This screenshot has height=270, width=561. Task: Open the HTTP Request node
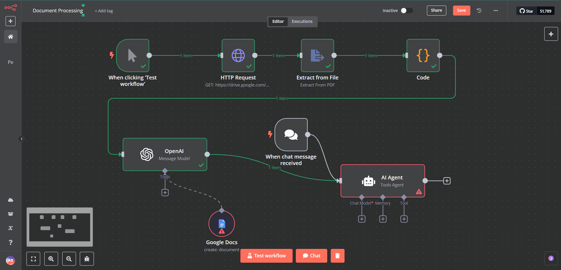238,55
